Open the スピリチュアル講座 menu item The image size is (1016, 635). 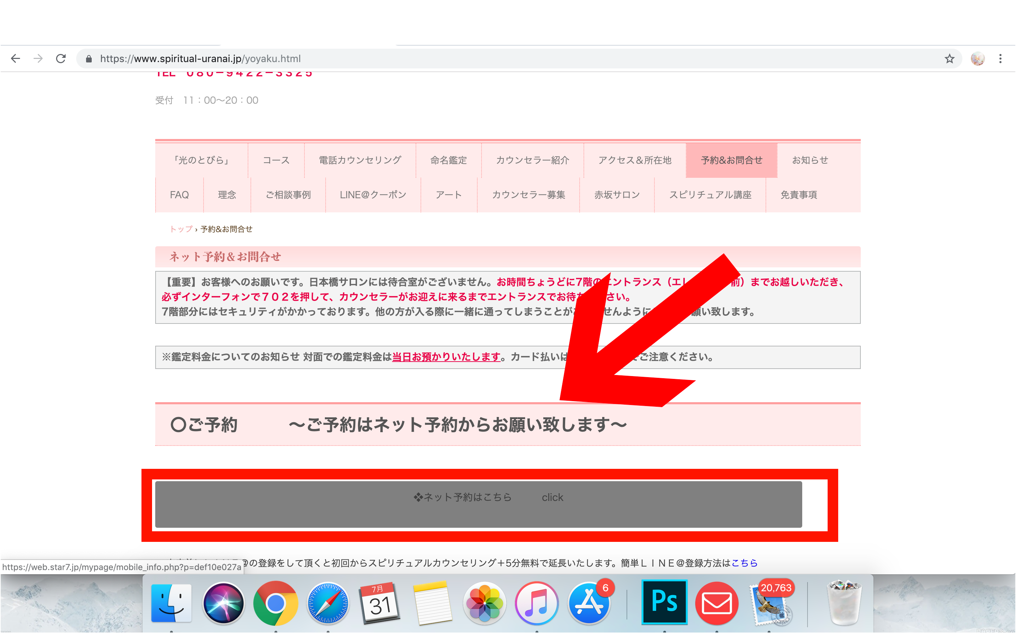click(710, 195)
